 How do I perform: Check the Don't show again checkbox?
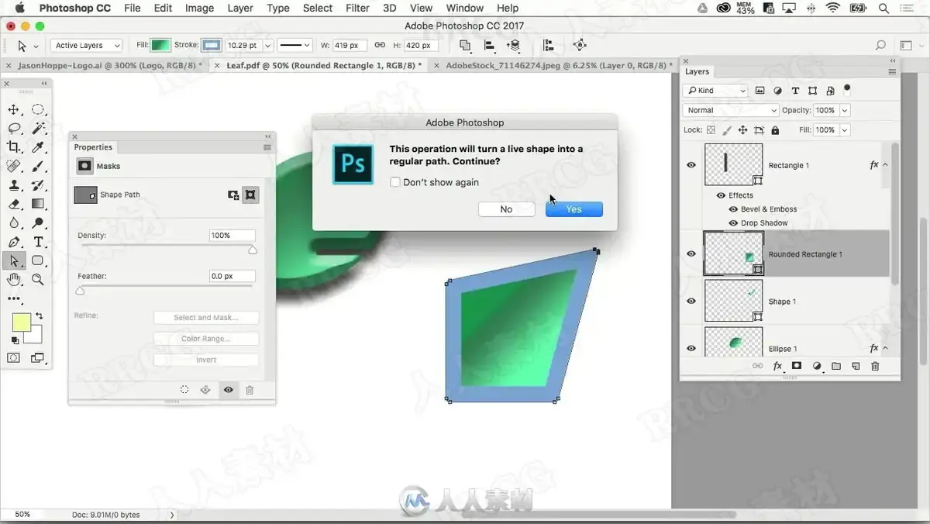[x=395, y=182]
